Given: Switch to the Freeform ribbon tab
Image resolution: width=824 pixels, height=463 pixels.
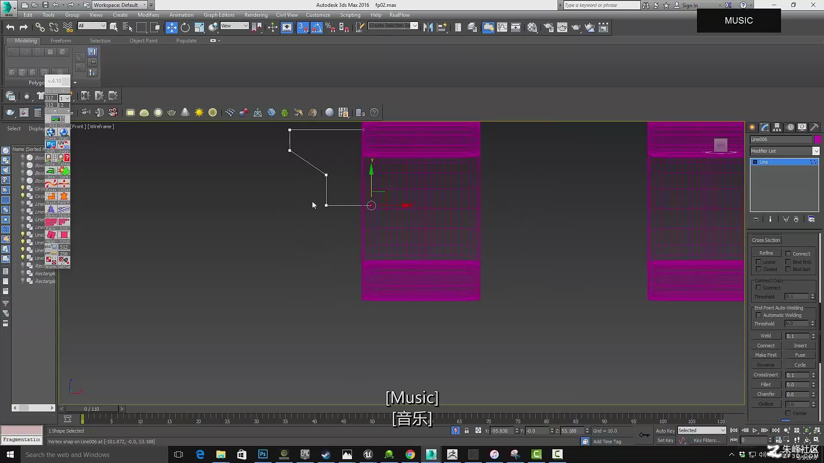Looking at the screenshot, I should [61, 41].
